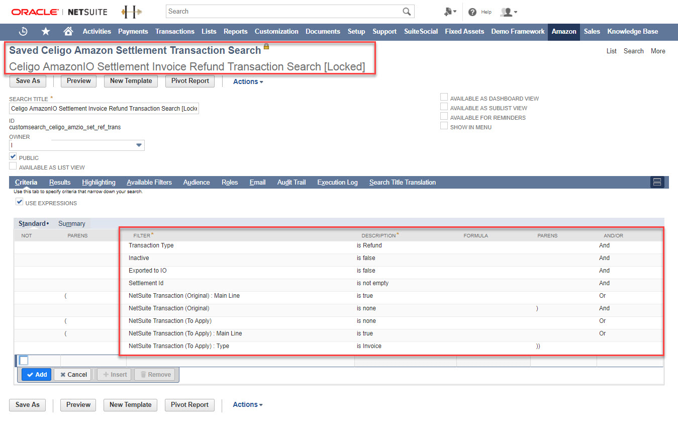Open the Recent Records clock icon

tap(23, 31)
